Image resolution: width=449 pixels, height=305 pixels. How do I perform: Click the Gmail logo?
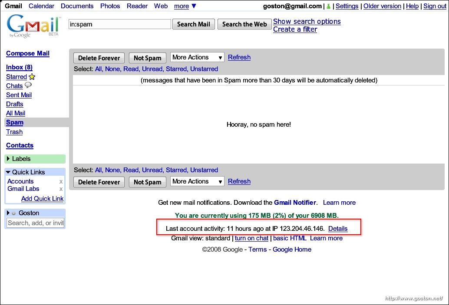point(33,26)
